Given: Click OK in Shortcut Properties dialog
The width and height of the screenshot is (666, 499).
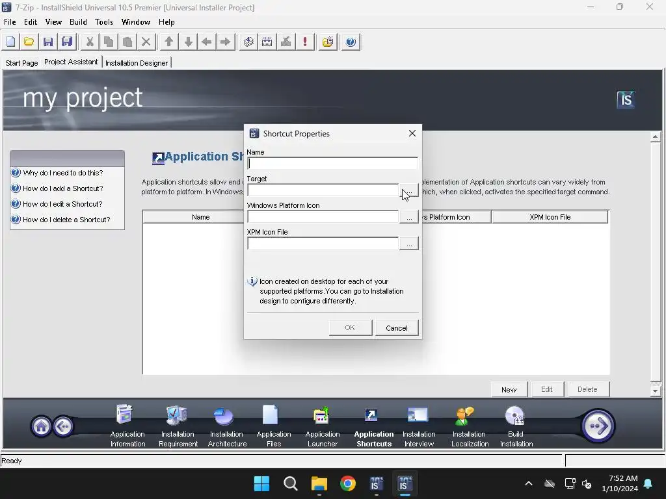Looking at the screenshot, I should [350, 327].
